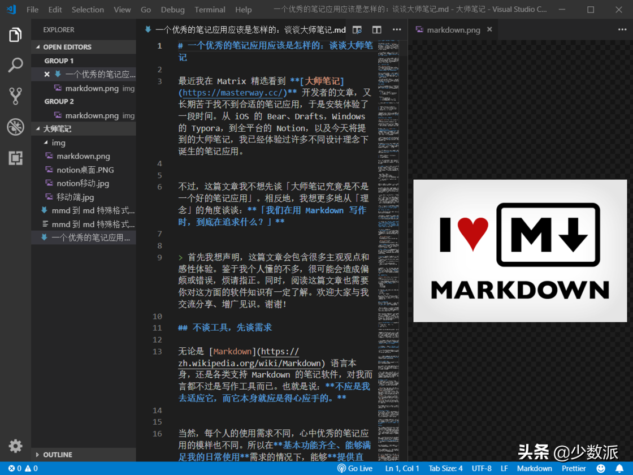
Task: Open the Go menu
Action: 146,10
